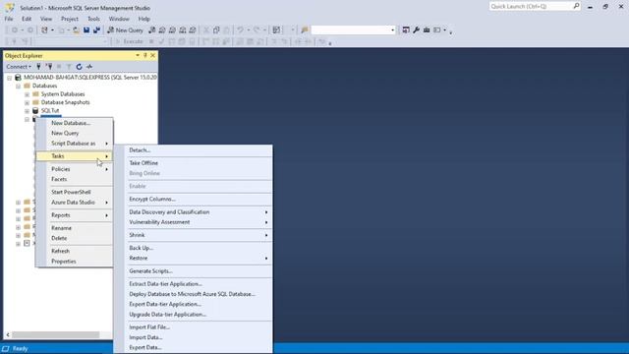Open the File menu

tap(9, 19)
